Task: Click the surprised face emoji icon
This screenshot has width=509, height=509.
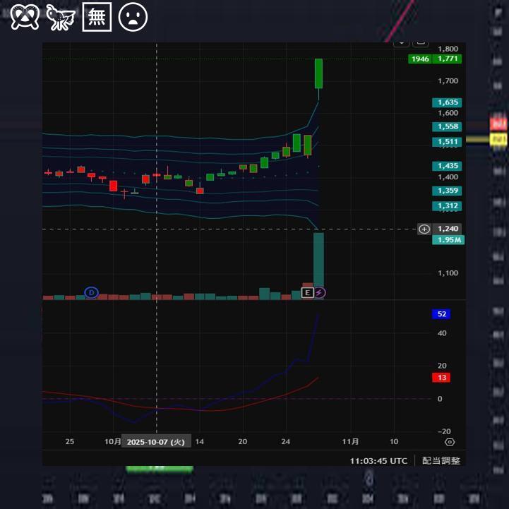Action: click(x=133, y=17)
